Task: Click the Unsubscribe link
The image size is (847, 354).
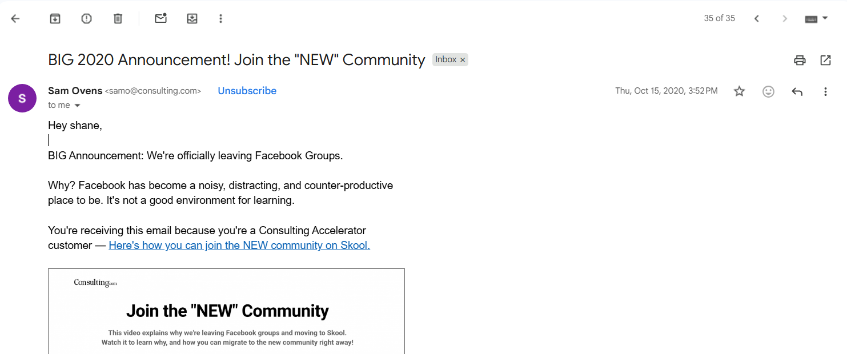Action: [247, 91]
